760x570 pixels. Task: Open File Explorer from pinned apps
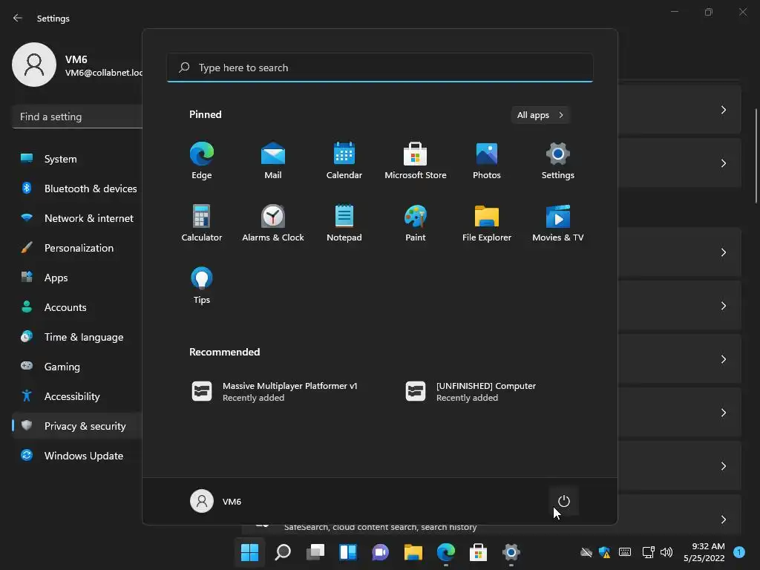tap(487, 223)
